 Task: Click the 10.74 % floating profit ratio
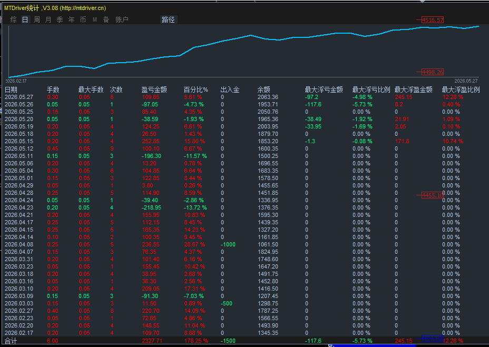tap(453, 141)
